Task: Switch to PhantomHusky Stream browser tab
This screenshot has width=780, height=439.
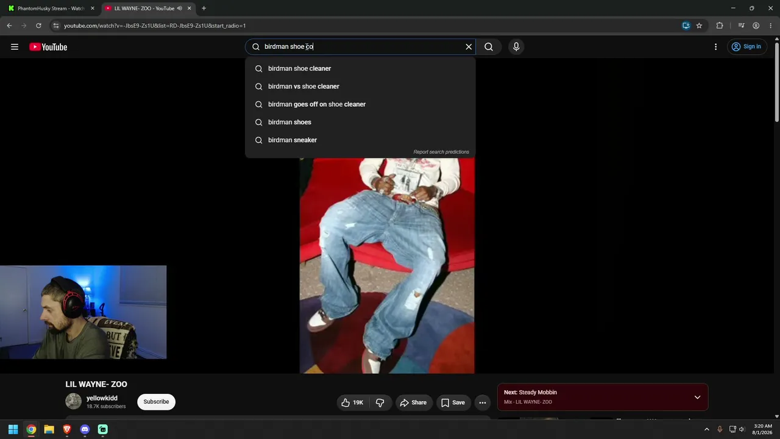Action: point(51,9)
